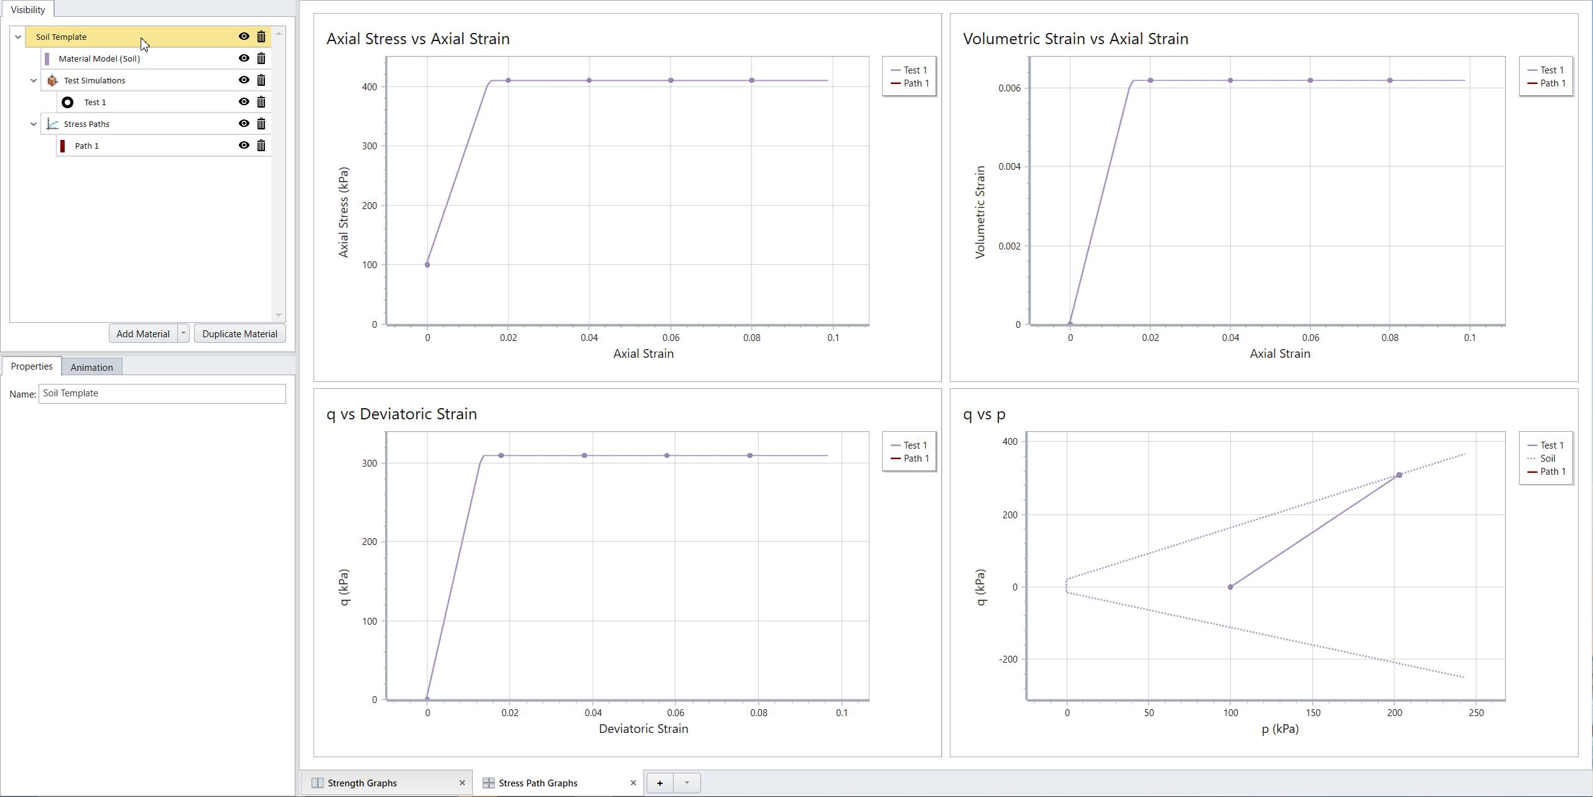Collapse the Test Simulations node
The image size is (1593, 797).
(x=34, y=80)
